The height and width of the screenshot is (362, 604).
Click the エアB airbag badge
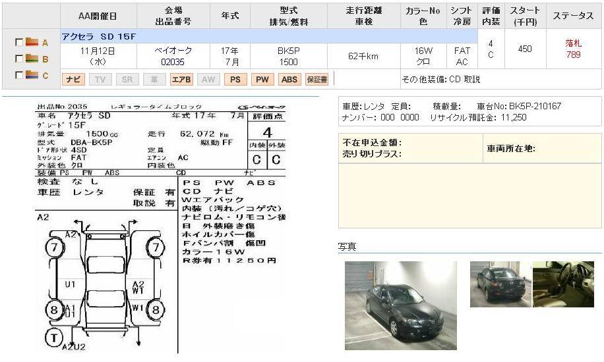click(181, 79)
